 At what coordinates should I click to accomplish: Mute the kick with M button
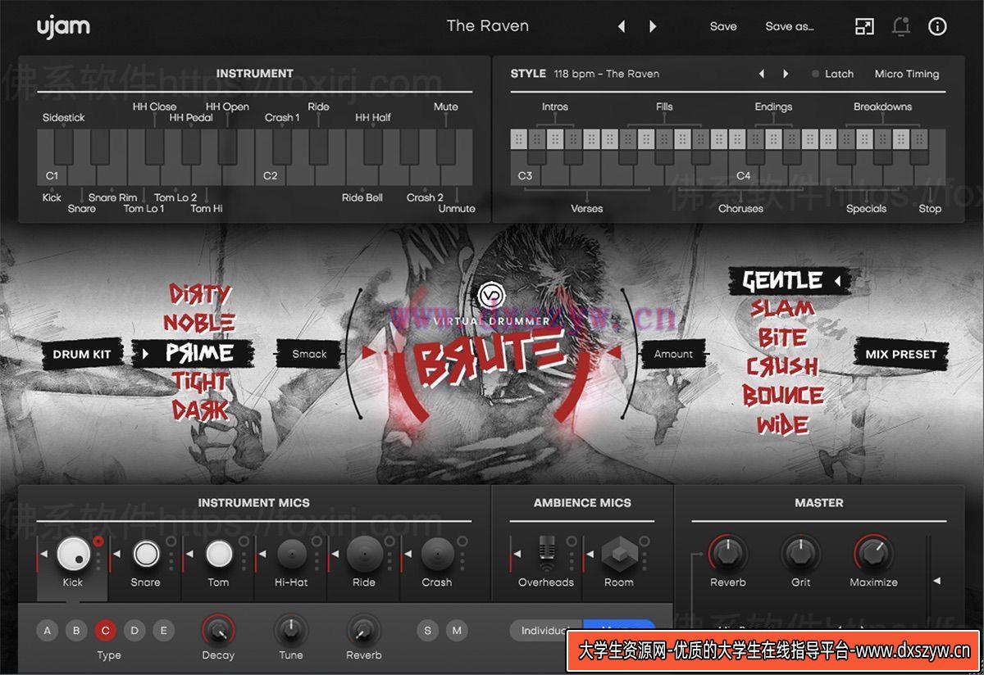click(x=457, y=631)
